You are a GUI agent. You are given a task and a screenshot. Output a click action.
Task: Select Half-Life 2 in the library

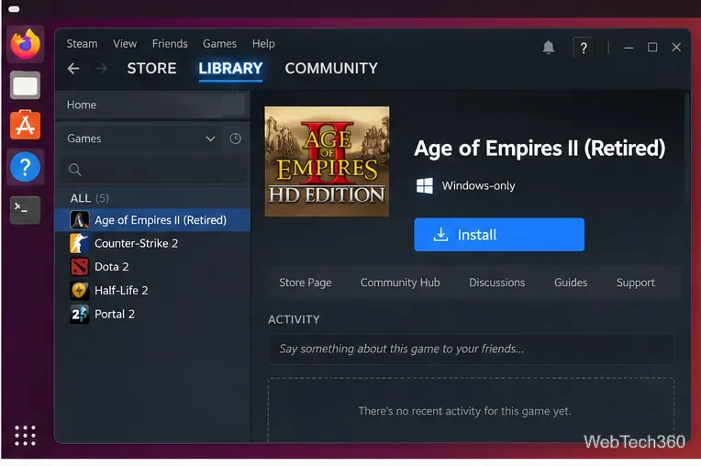pyautogui.click(x=152, y=291)
